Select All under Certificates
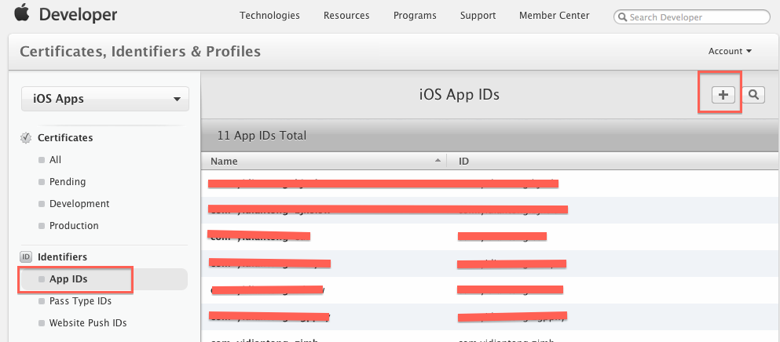The width and height of the screenshot is (780, 342). tap(55, 160)
